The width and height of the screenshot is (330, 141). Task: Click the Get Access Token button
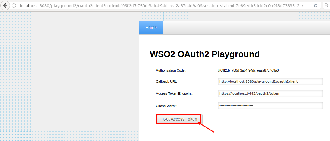(180, 119)
